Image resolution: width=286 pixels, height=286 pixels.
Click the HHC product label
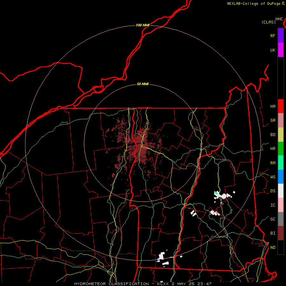click(279, 19)
